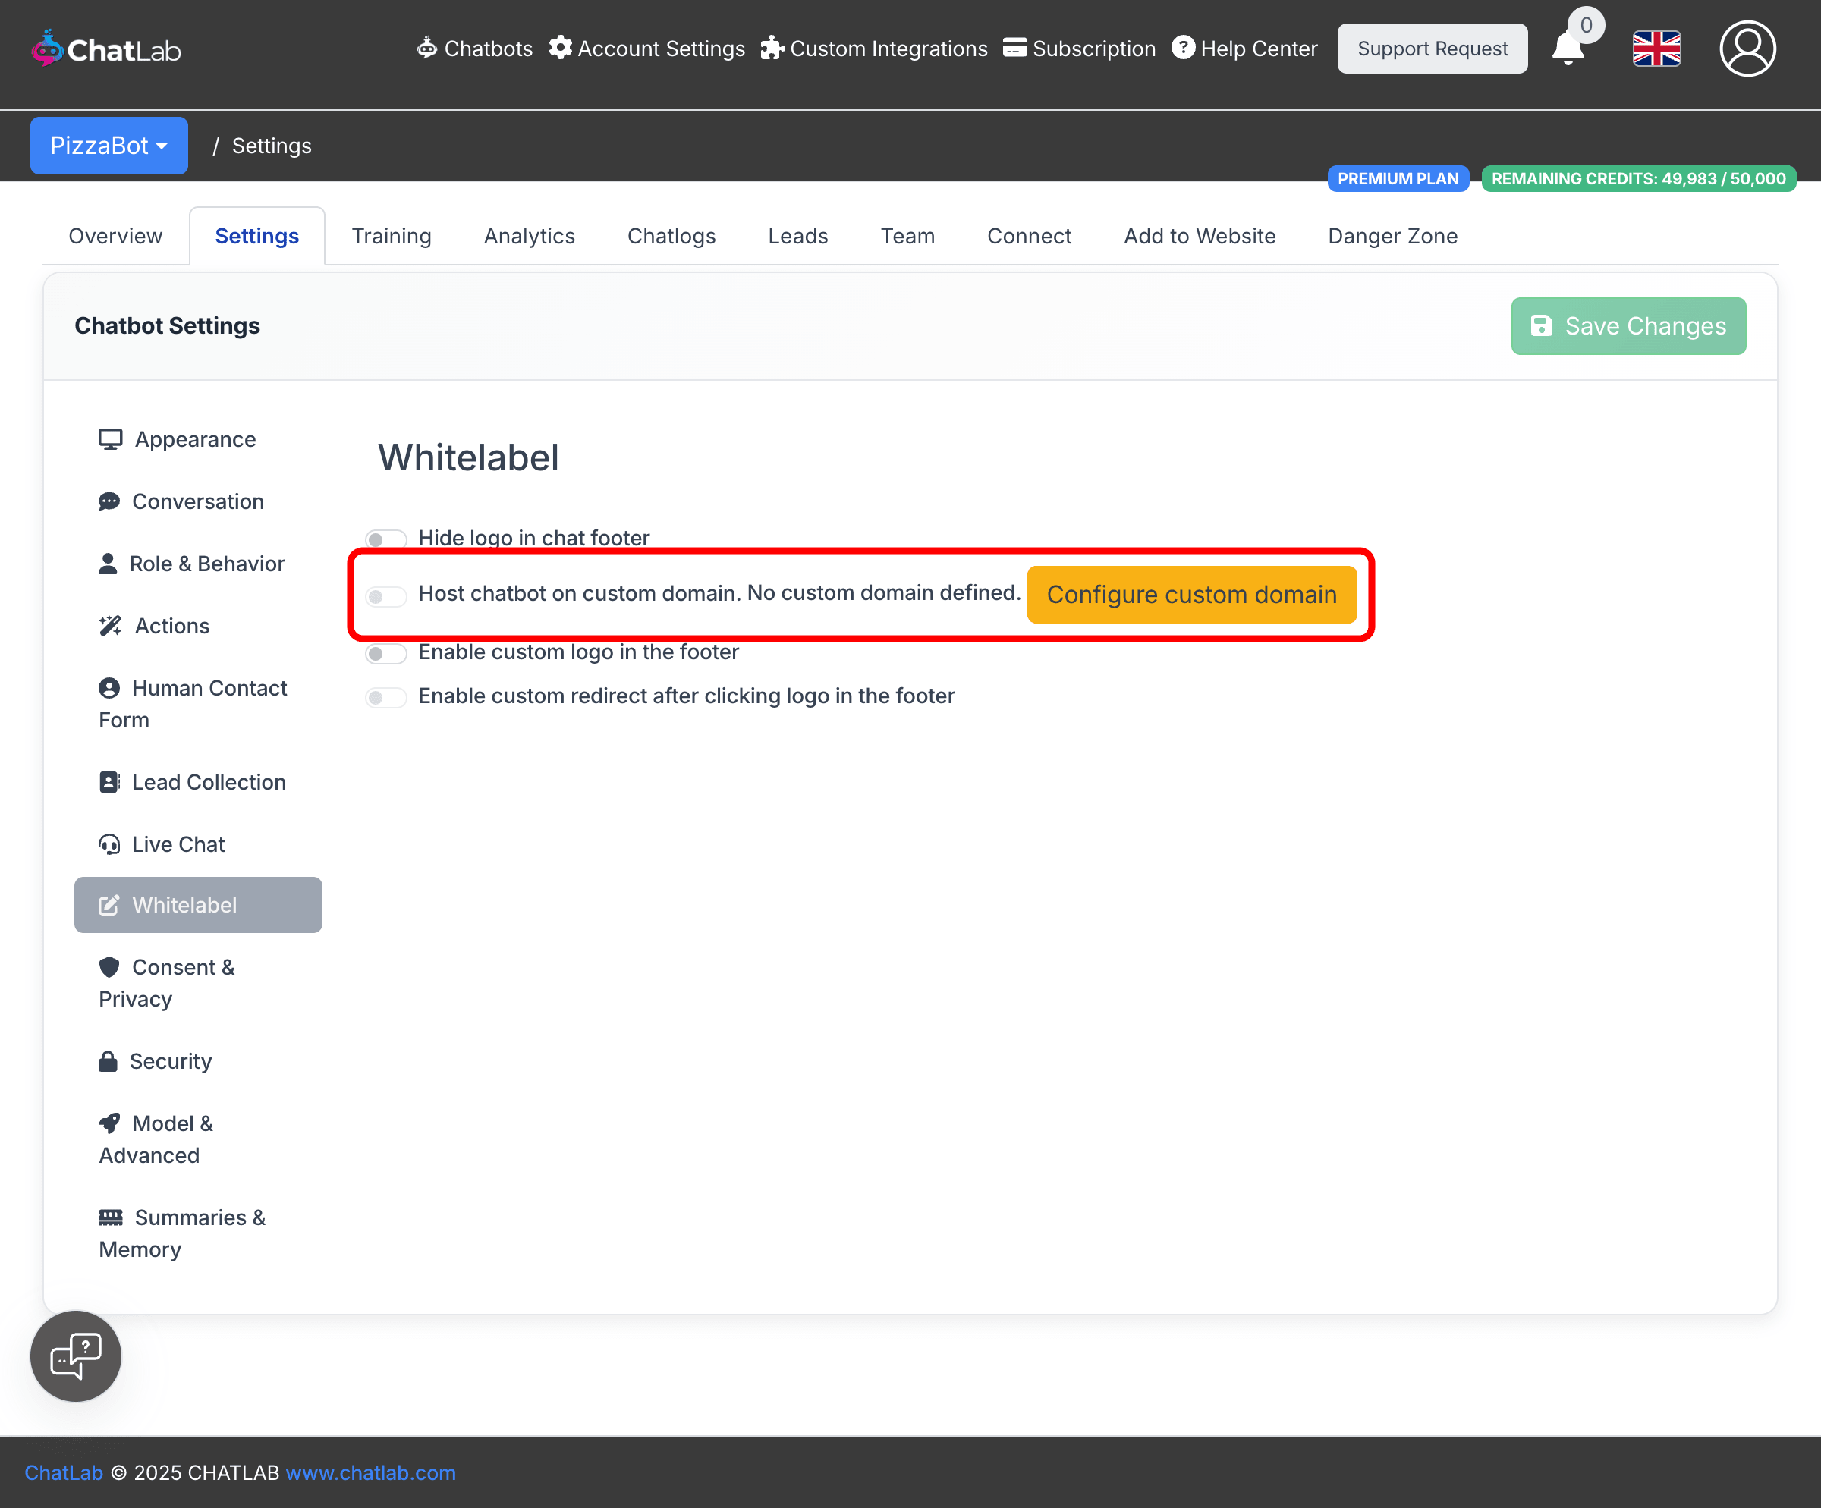The image size is (1821, 1508).
Task: Open the floating help chat widget
Action: [x=75, y=1356]
